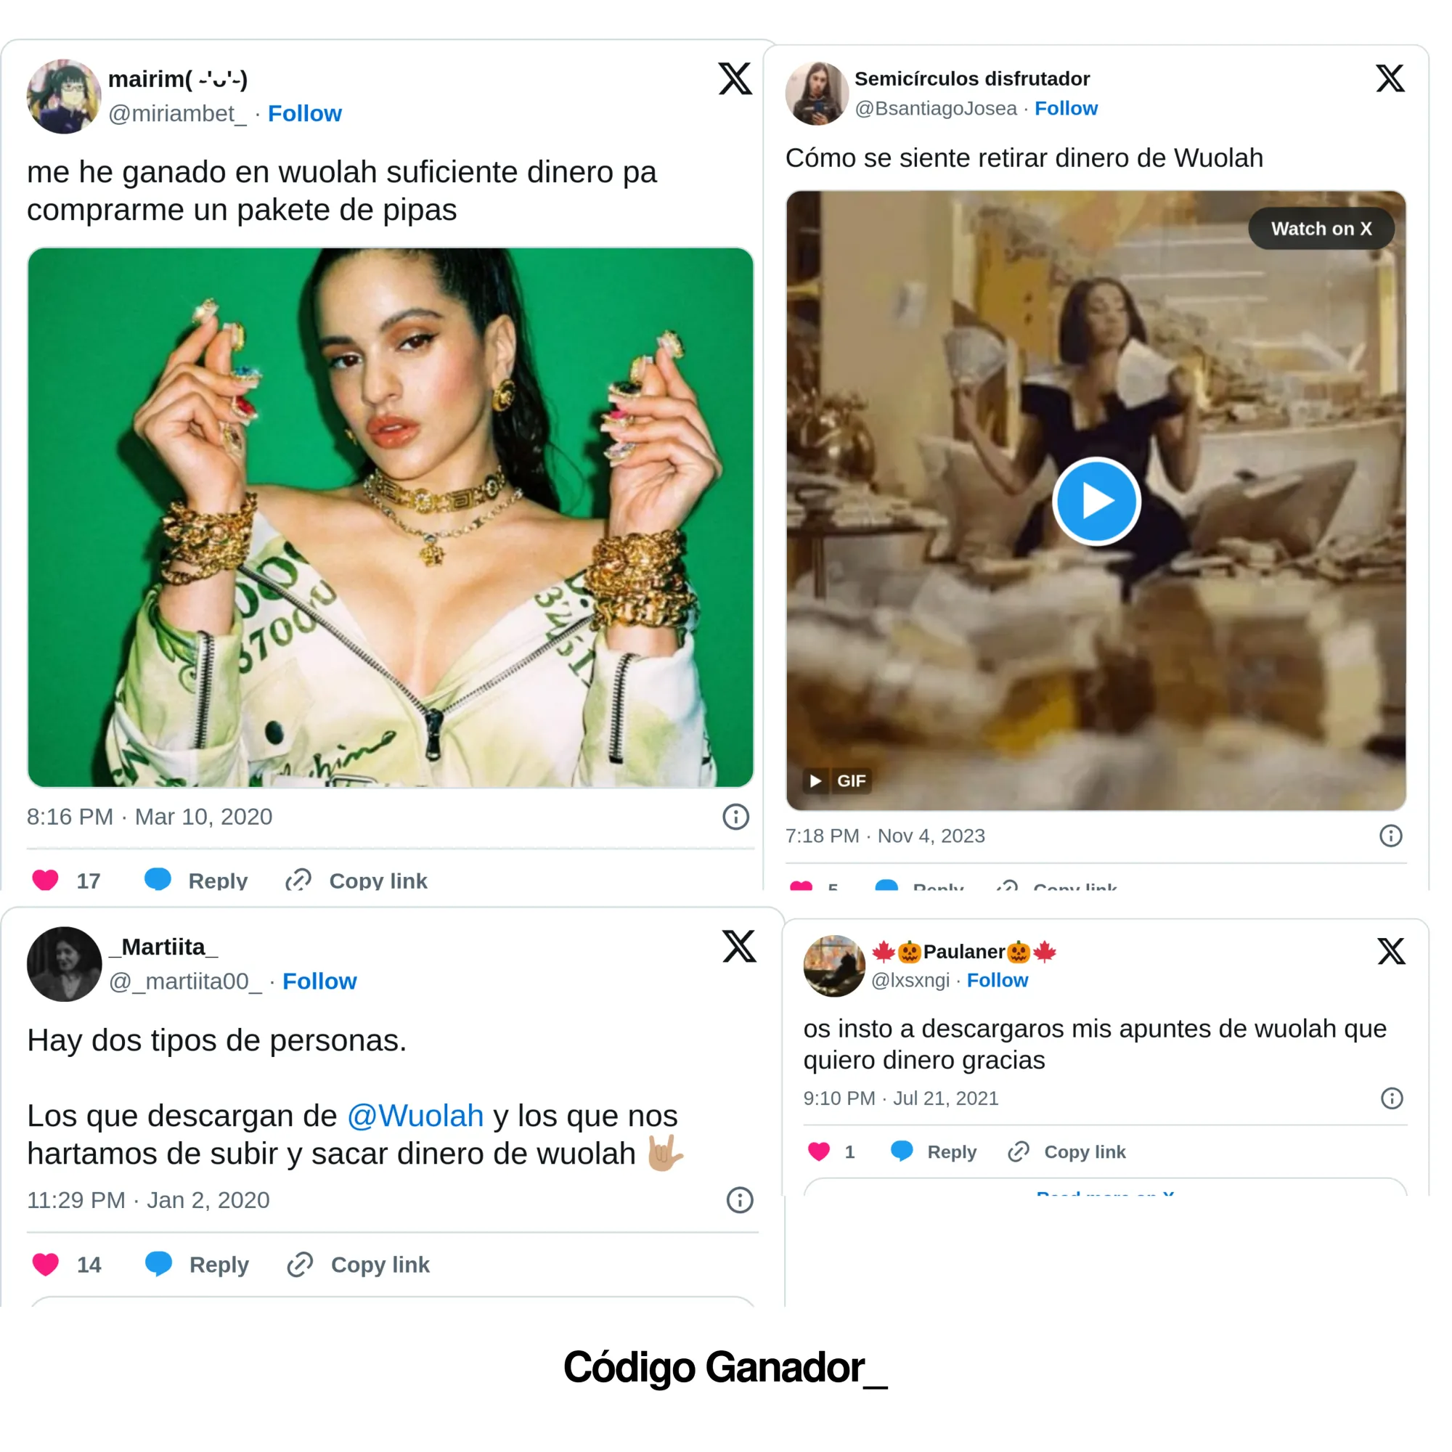Click the Copy link icon on Paulaner's tweet
The width and height of the screenshot is (1452, 1452).
(x=1019, y=1152)
